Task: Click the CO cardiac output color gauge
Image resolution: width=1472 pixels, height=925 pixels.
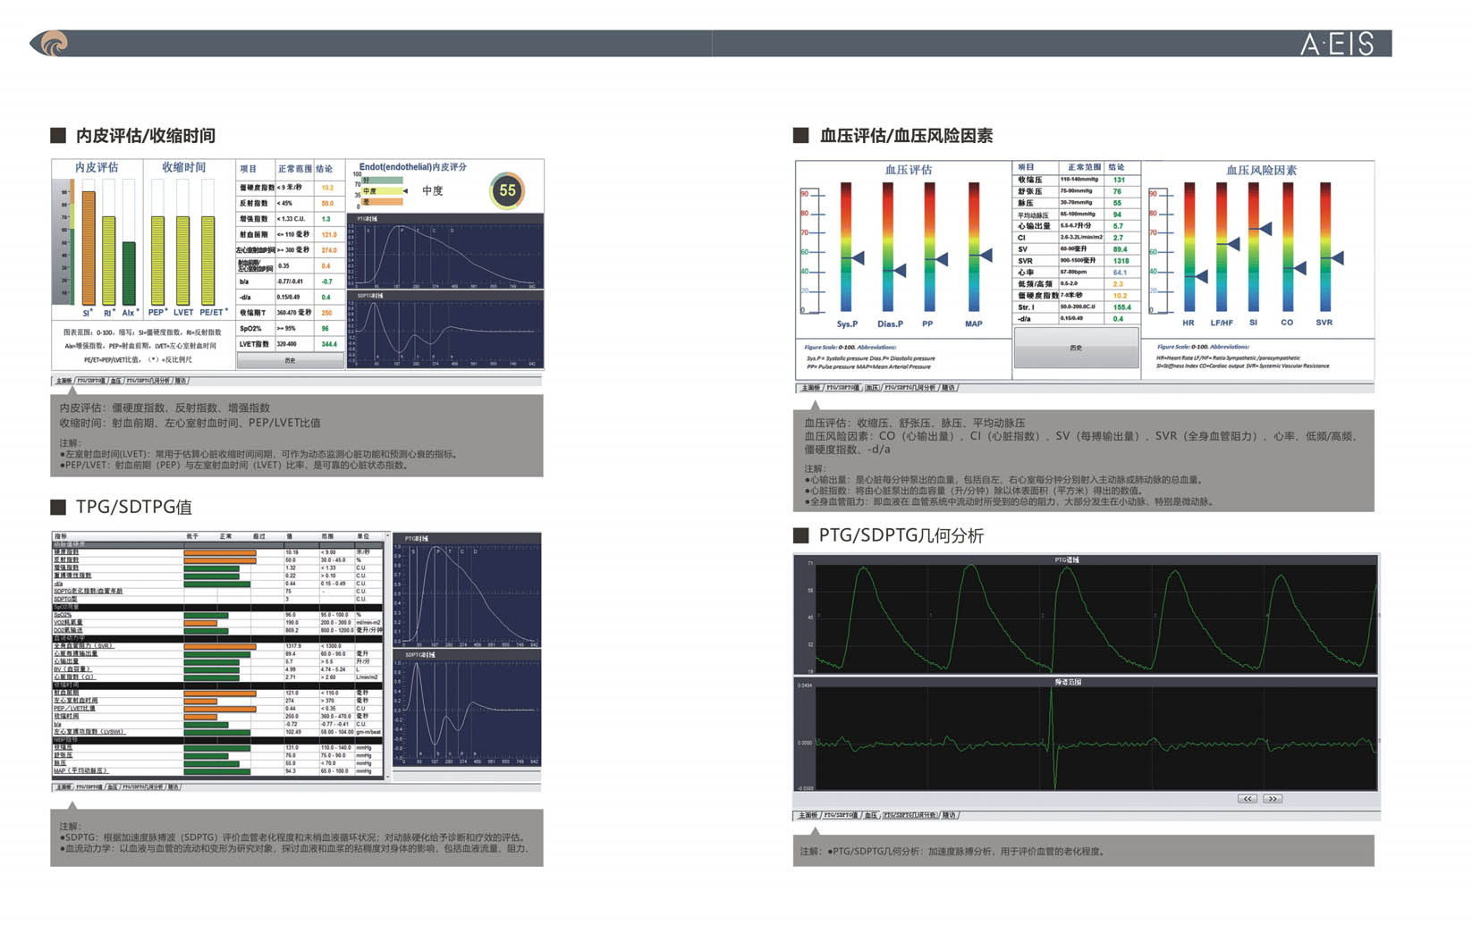Action: (x=1287, y=248)
